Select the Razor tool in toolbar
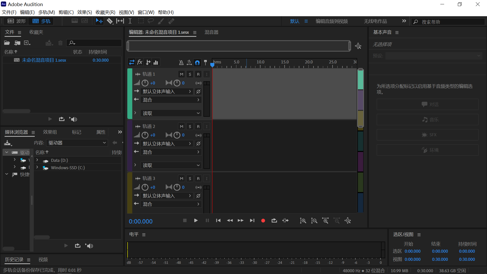The height and width of the screenshot is (274, 487). tap(110, 21)
